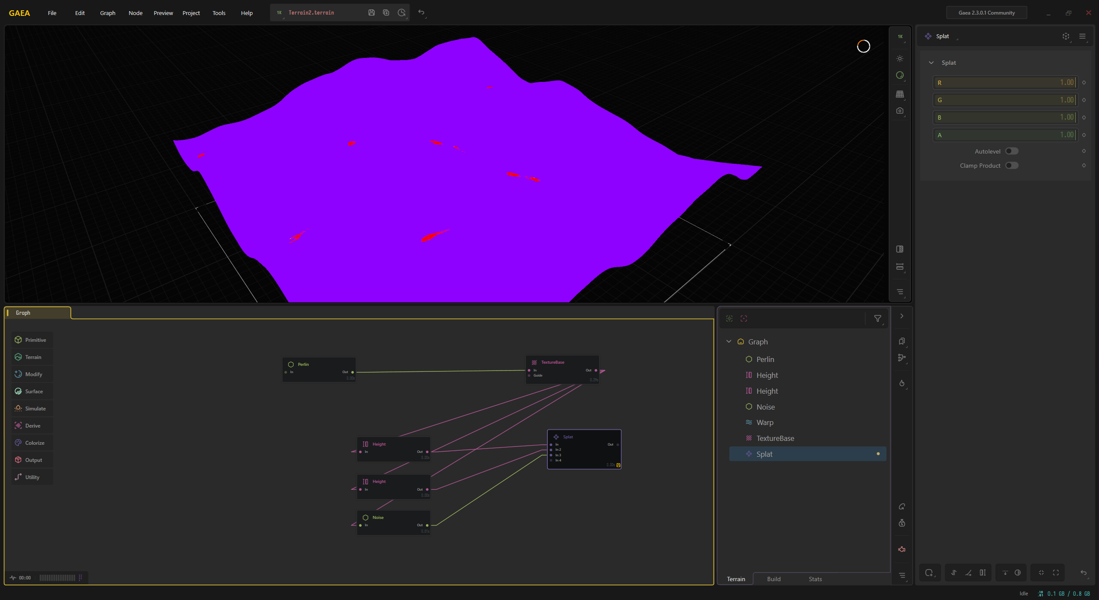
Task: Click the fullscreen expand icon in bottom toolbar
Action: click(1056, 573)
